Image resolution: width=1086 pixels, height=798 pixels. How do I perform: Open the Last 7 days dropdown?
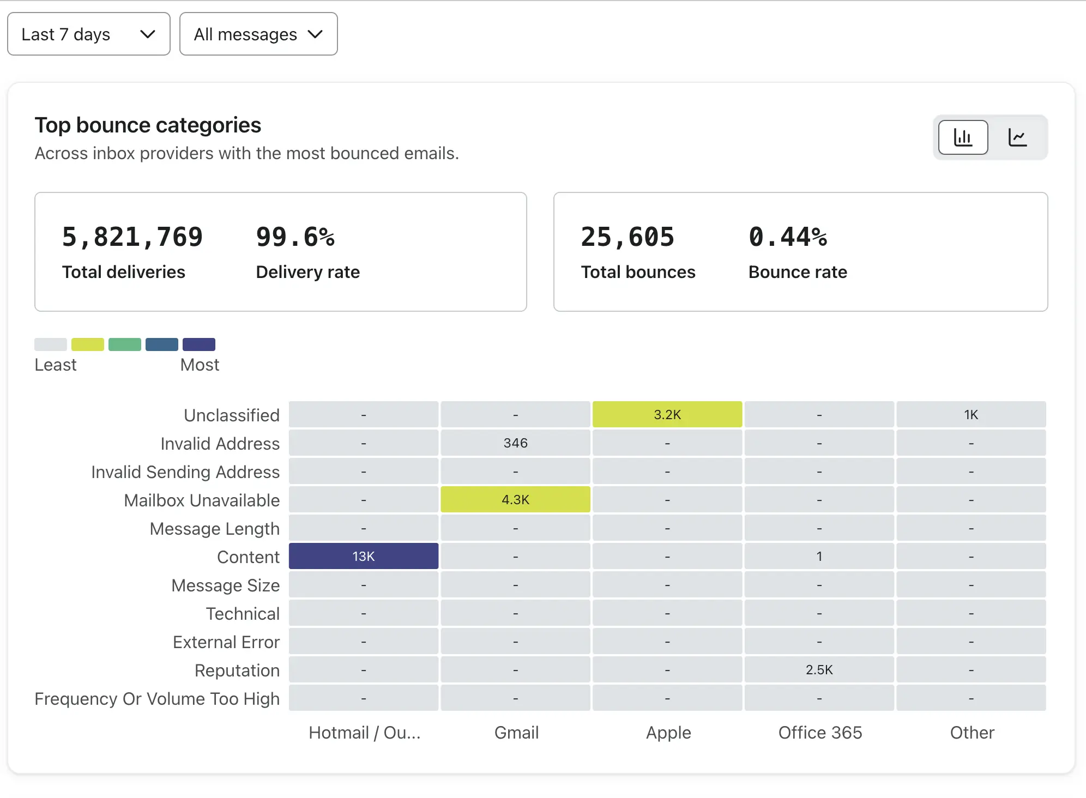[x=89, y=34]
